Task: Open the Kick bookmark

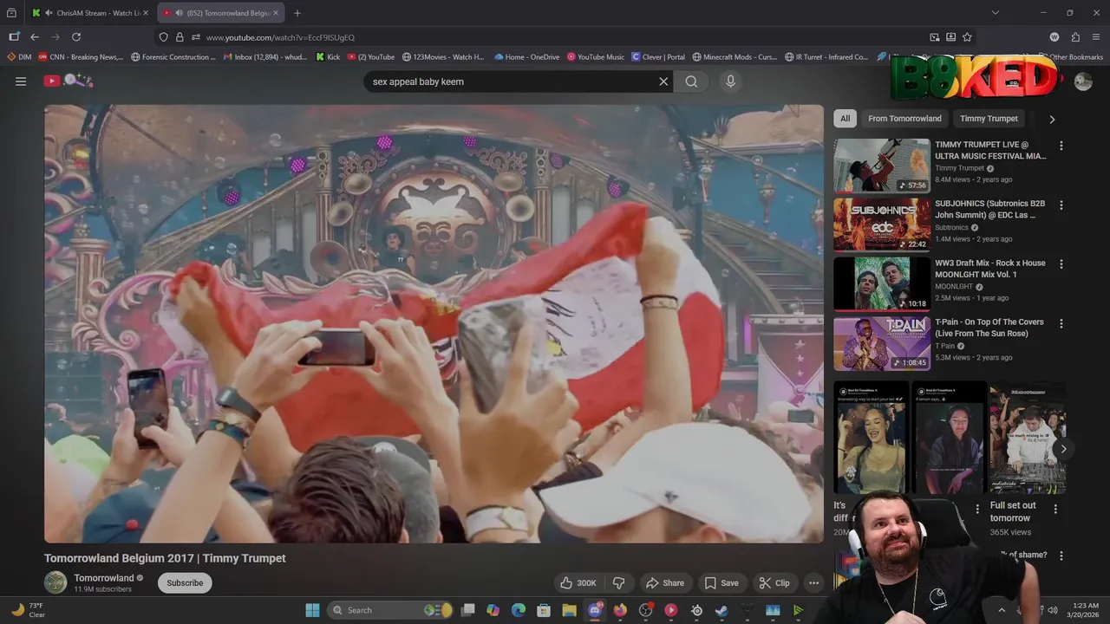Action: (328, 57)
